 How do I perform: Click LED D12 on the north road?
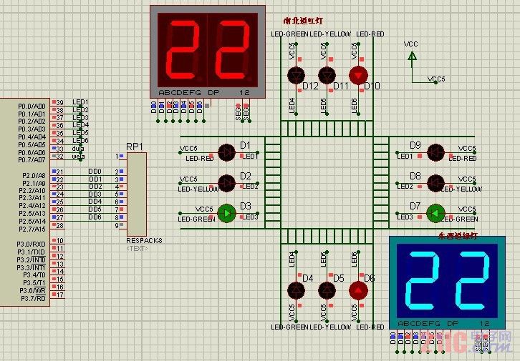[296, 75]
